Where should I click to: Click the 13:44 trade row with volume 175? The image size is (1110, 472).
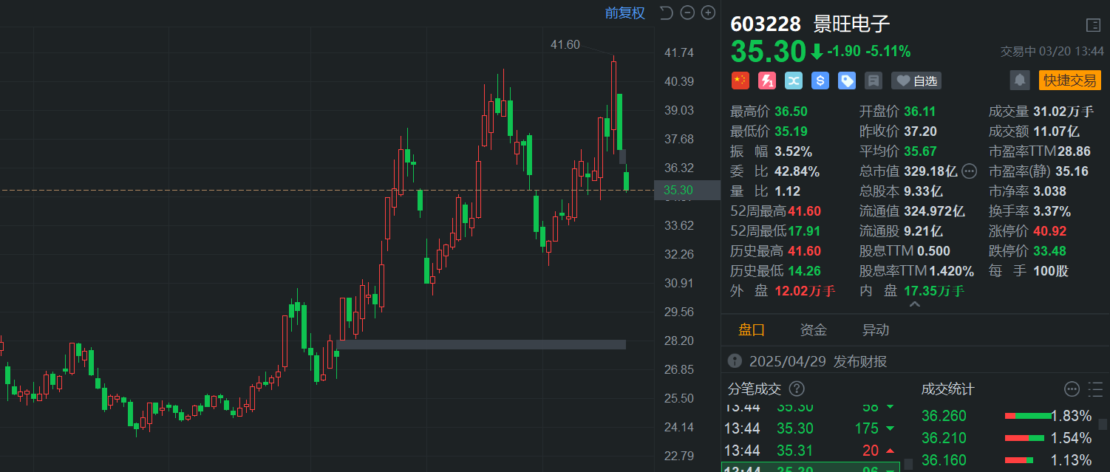(811, 428)
